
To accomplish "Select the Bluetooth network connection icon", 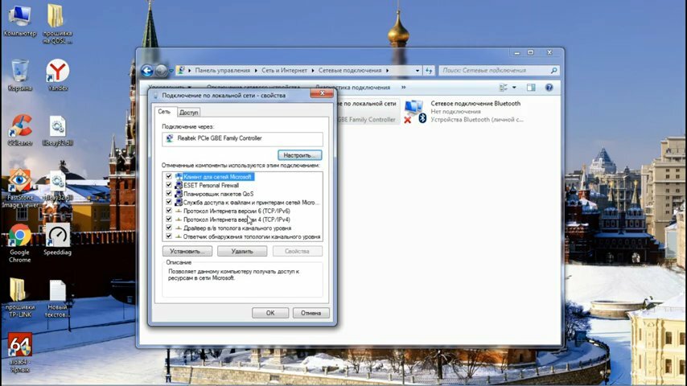I will 414,112.
